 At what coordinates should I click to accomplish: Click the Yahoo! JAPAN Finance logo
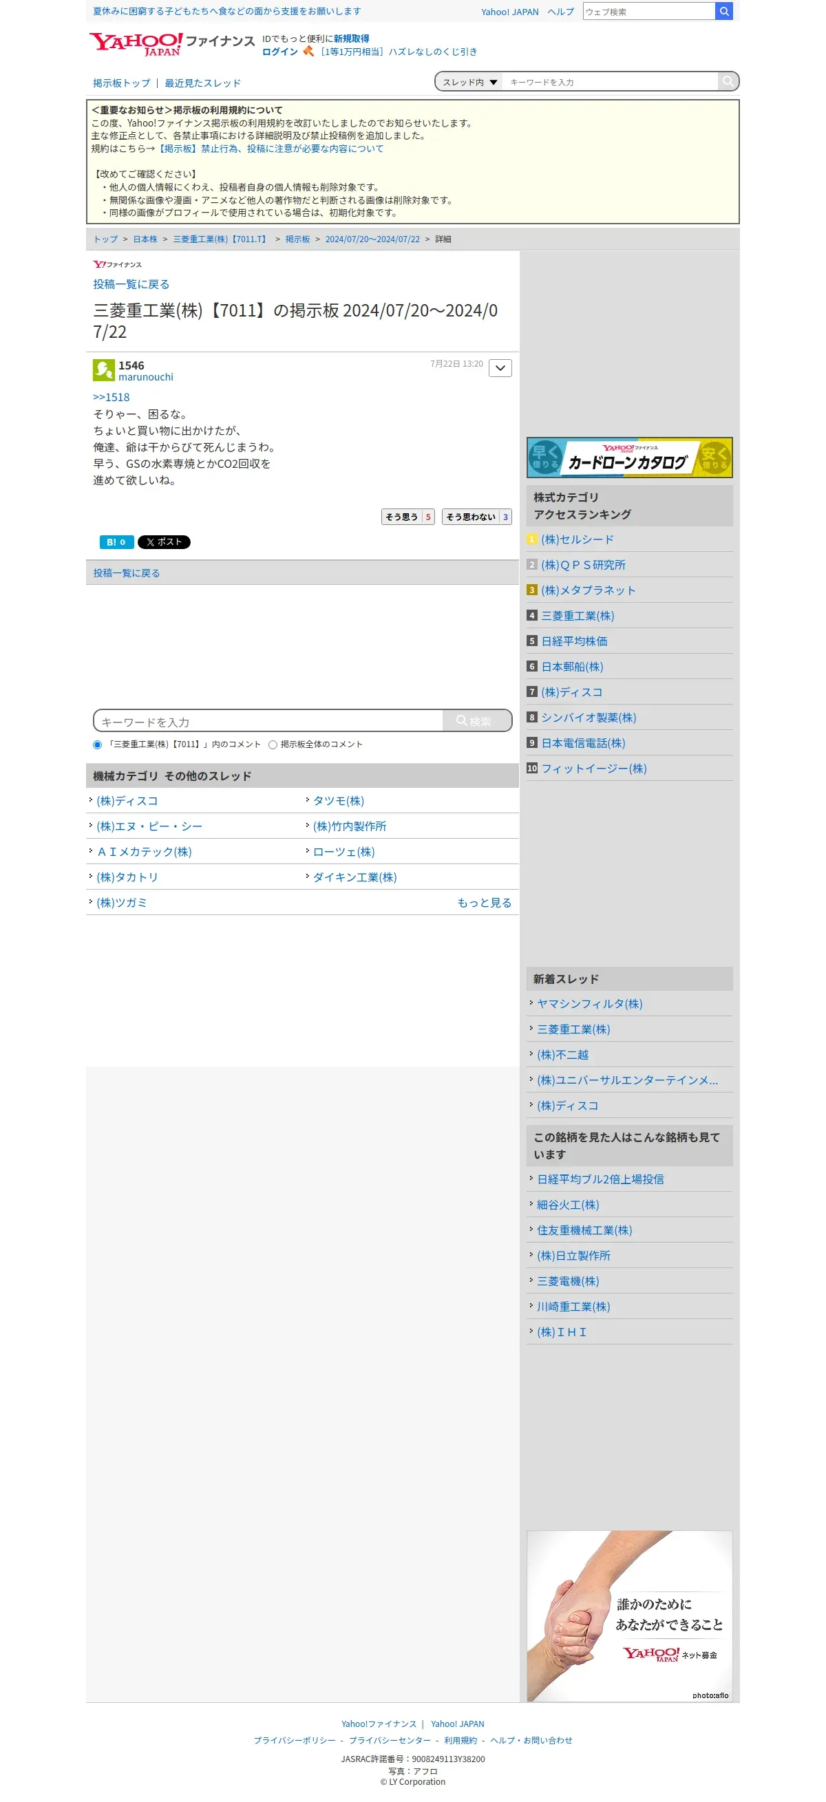click(171, 43)
